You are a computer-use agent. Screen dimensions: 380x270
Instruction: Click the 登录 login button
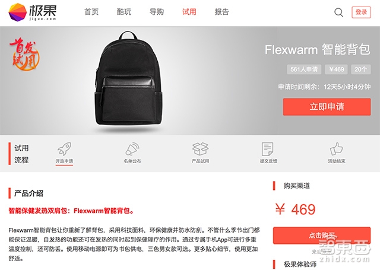(361, 12)
